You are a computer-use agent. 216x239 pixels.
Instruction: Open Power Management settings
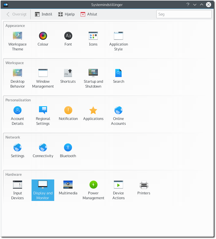pos(93,190)
